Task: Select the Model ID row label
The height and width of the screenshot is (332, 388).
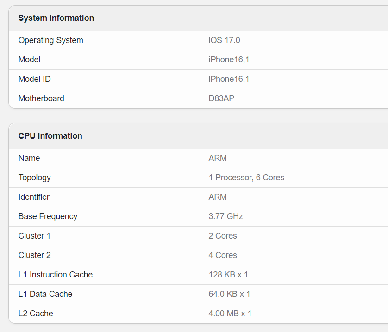Action: (34, 79)
